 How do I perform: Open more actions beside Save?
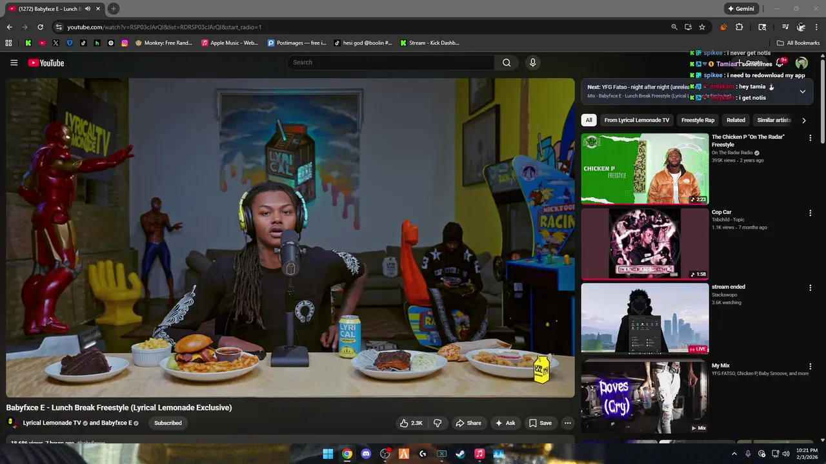coord(567,423)
